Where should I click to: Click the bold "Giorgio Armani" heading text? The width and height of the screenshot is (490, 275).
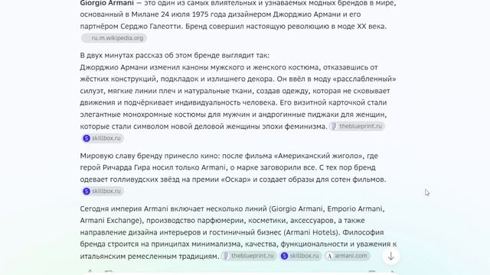coord(107,3)
